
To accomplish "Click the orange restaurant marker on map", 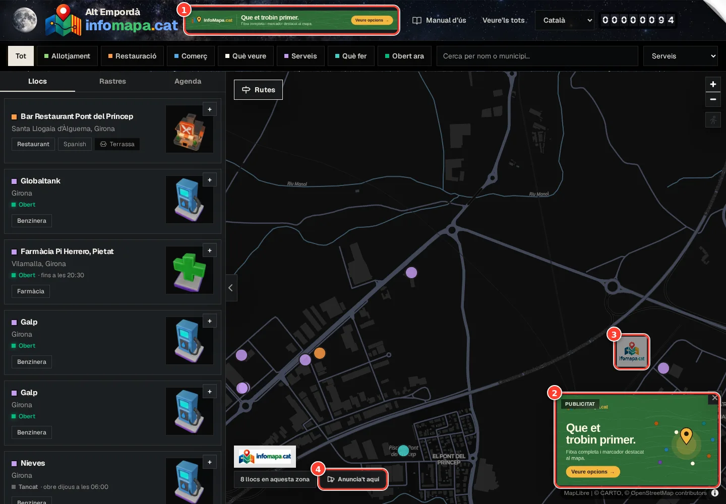I will pyautogui.click(x=320, y=353).
